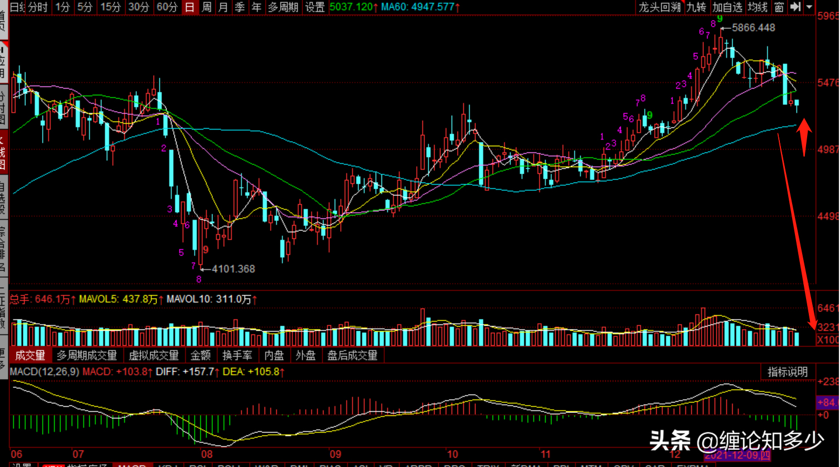Viewport: 840px width, 467px height.
Task: Open the 窗 window layout button
Action: click(779, 7)
